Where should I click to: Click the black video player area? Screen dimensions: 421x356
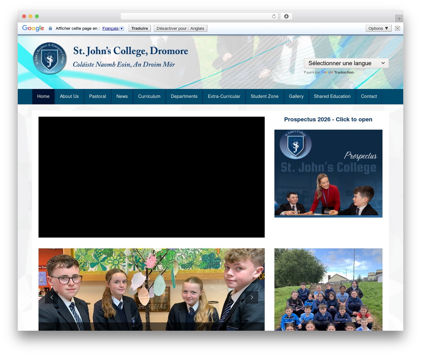point(152,177)
